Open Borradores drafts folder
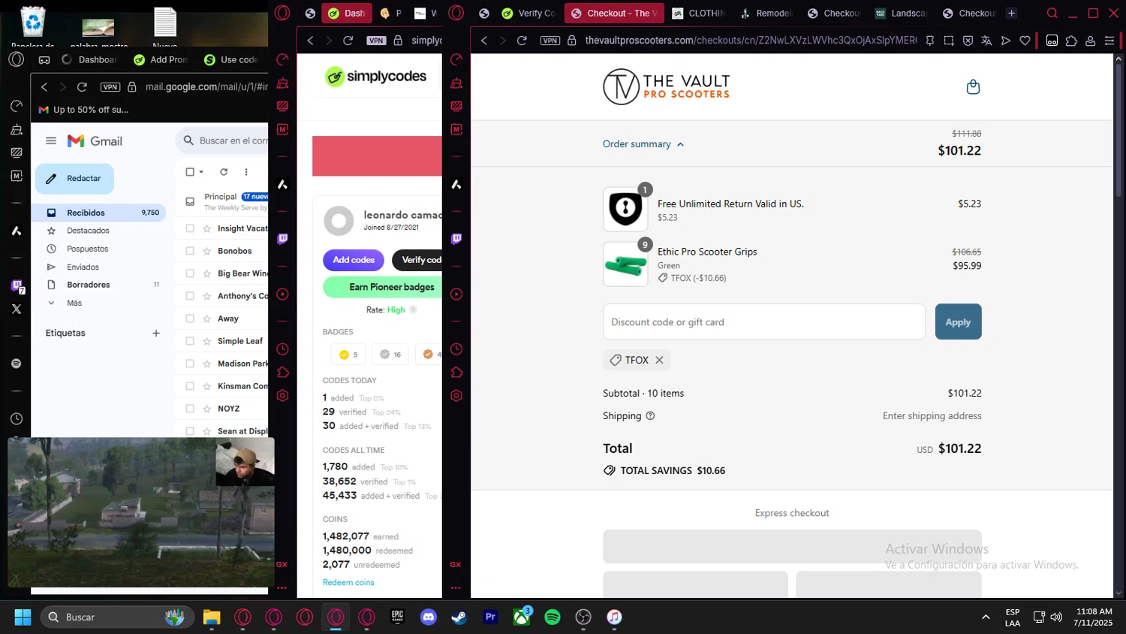Screen dimensions: 1126x634 click(x=88, y=285)
